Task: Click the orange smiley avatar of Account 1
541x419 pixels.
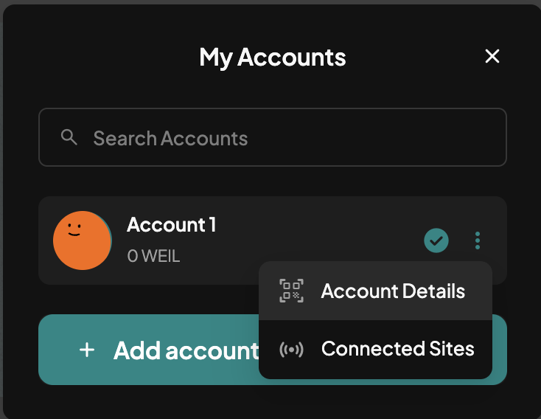Action: click(x=82, y=240)
